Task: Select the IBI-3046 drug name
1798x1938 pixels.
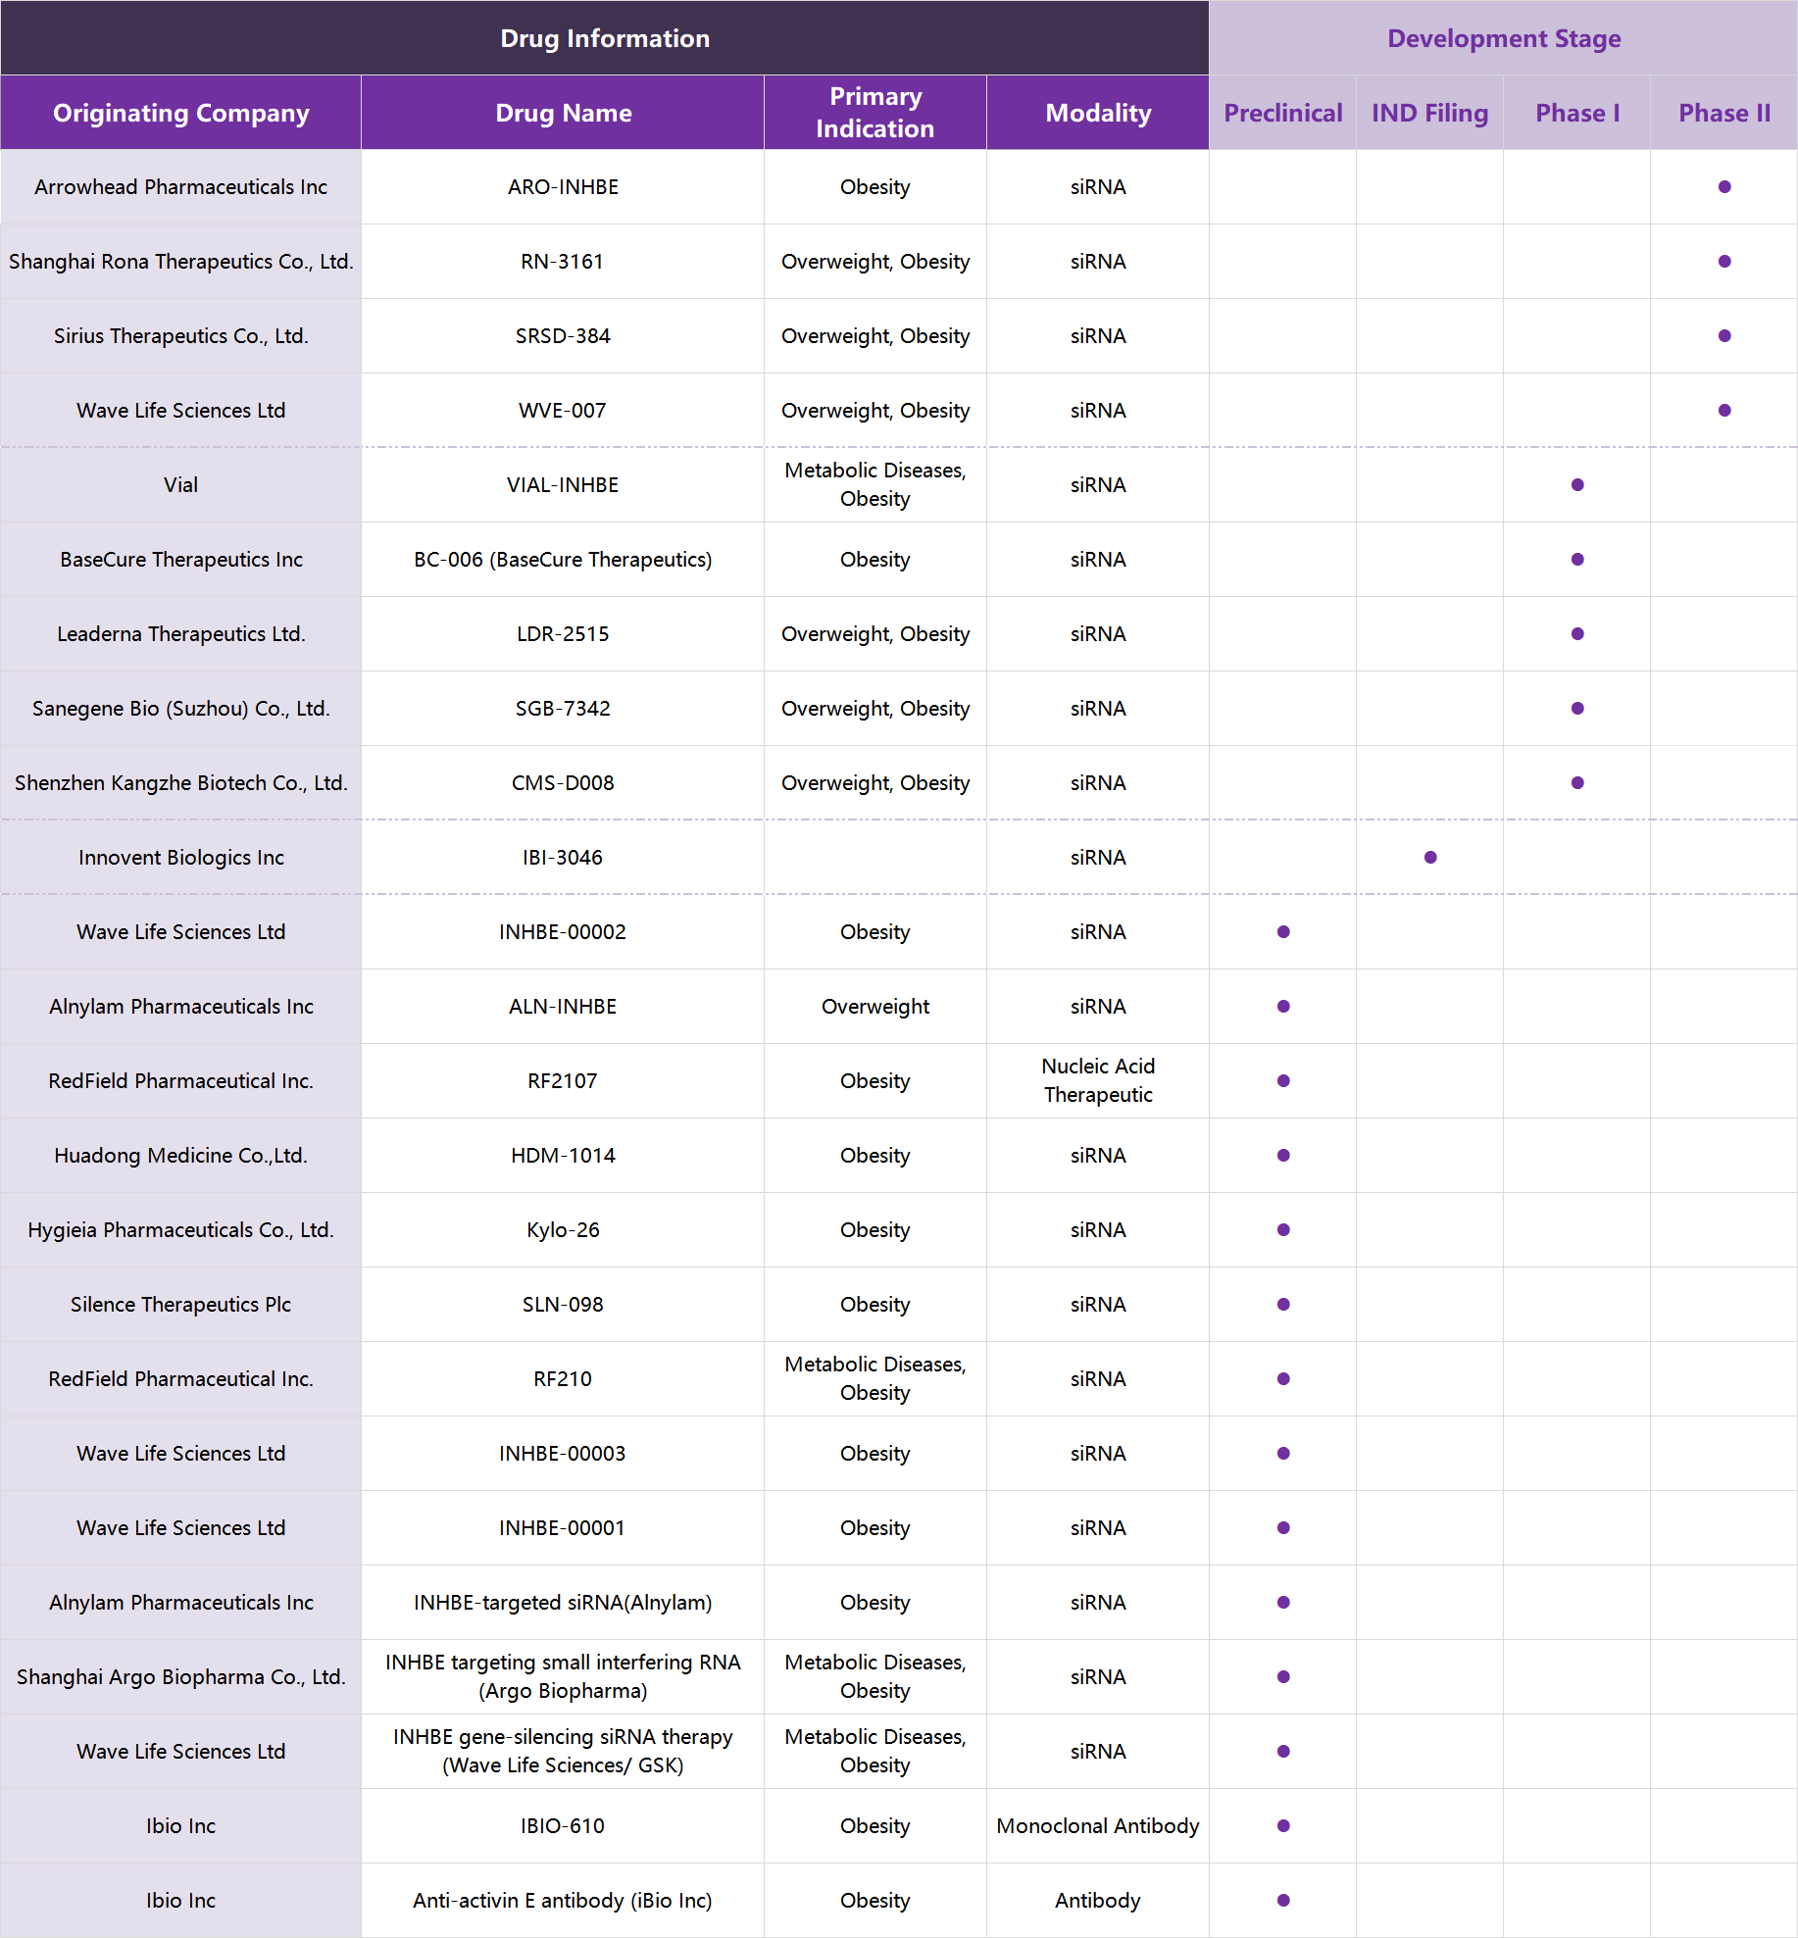Action: pos(563,858)
